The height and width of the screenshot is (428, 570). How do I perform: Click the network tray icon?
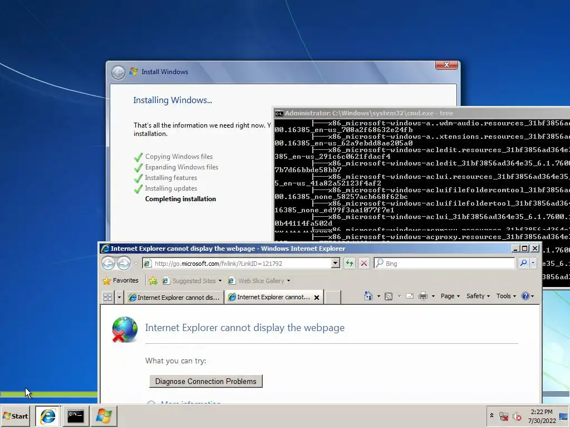click(x=503, y=416)
